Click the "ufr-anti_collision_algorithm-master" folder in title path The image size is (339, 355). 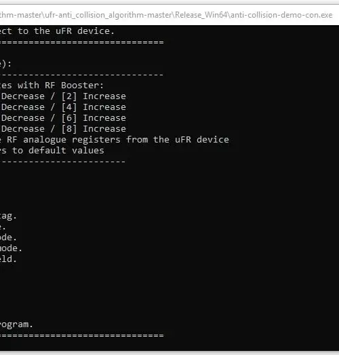coord(108,15)
